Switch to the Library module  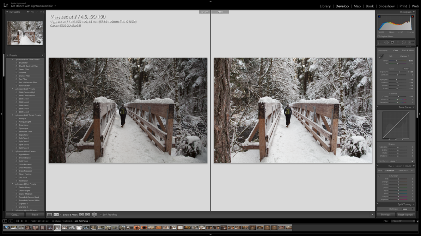(325, 6)
